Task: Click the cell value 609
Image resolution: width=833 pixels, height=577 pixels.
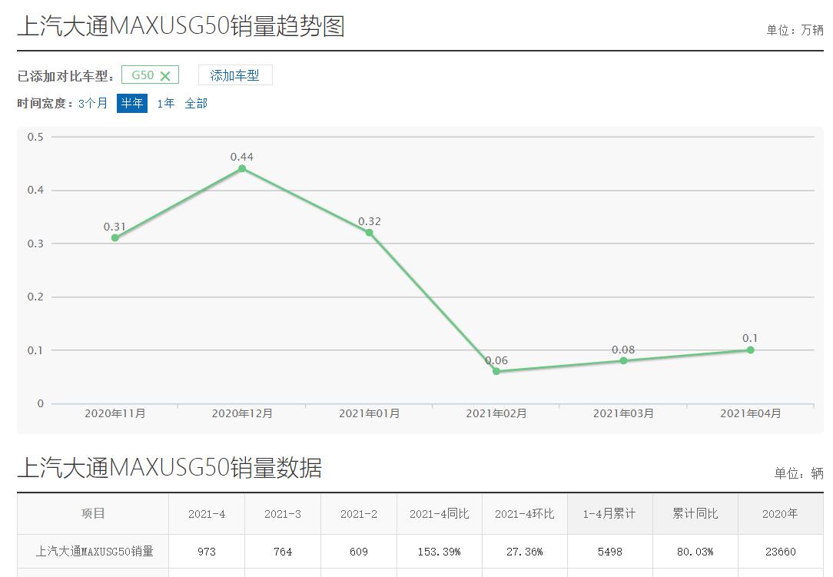Action: [359, 552]
